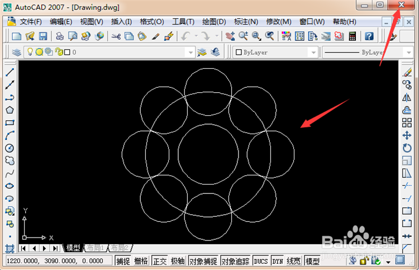Toggle 正交 ortho mode
The image size is (419, 270).
point(160,261)
